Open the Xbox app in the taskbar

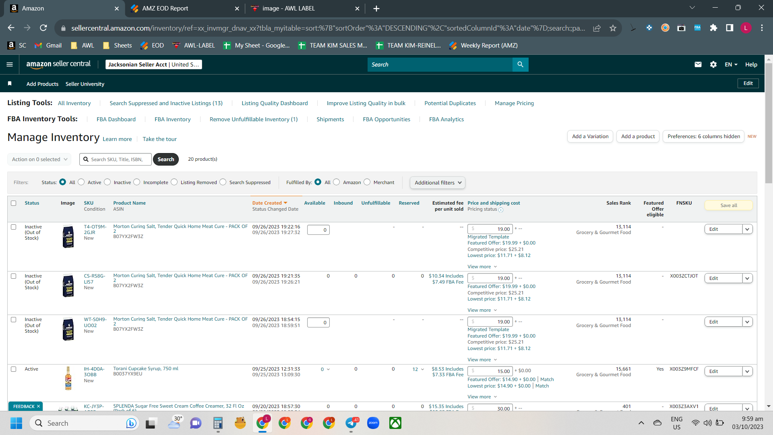[395, 423]
